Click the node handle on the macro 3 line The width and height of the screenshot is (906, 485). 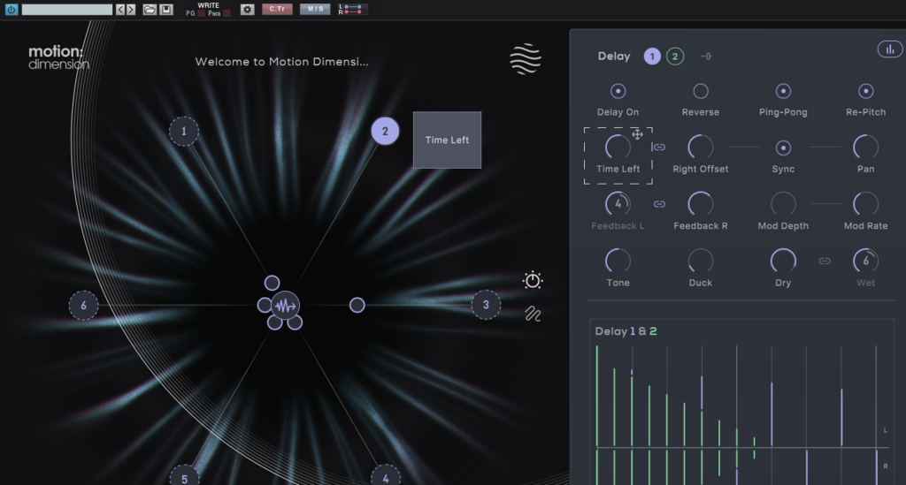(357, 305)
